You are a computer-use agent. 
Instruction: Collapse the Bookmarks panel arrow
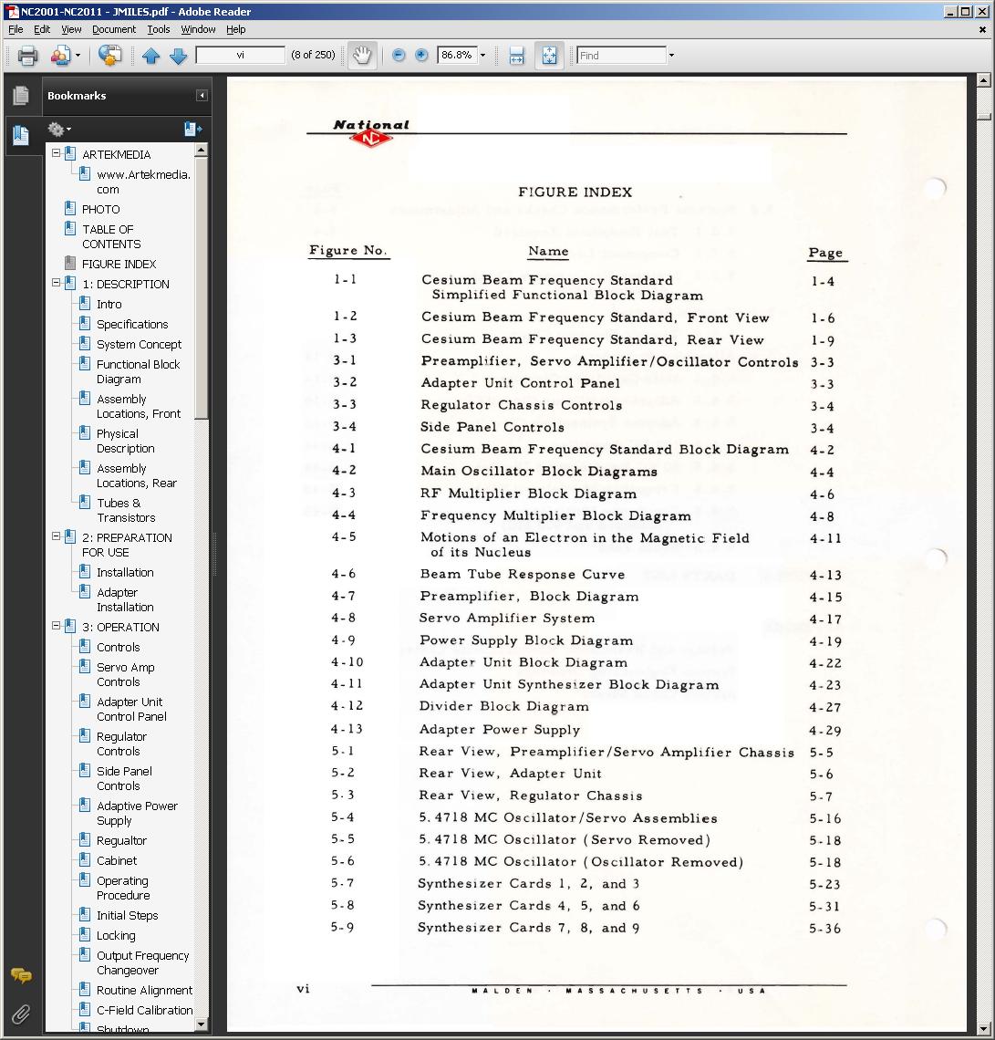[x=202, y=96]
